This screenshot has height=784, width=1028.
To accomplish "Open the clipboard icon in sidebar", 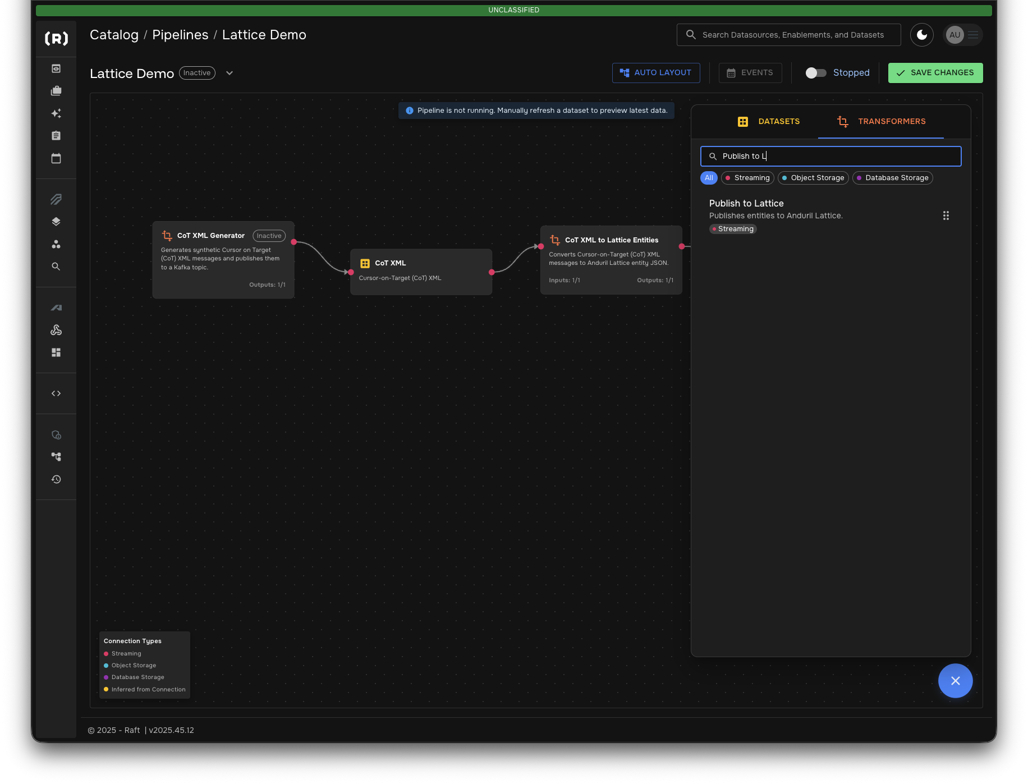I will click(56, 136).
